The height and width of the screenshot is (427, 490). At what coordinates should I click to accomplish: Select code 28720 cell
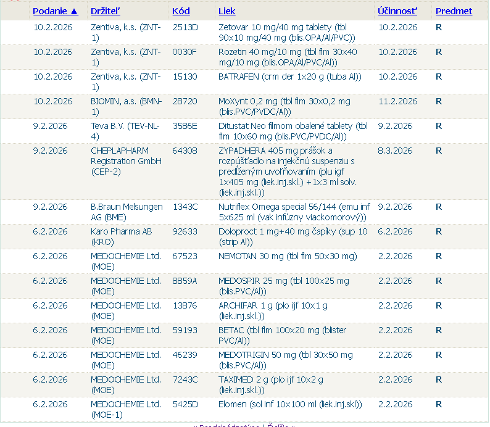tap(185, 102)
